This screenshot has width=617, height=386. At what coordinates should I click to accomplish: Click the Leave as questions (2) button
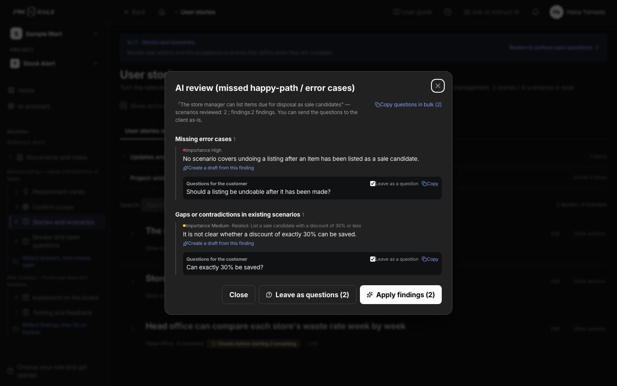(307, 295)
